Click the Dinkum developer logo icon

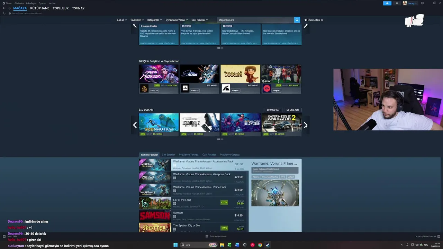[x=226, y=89]
